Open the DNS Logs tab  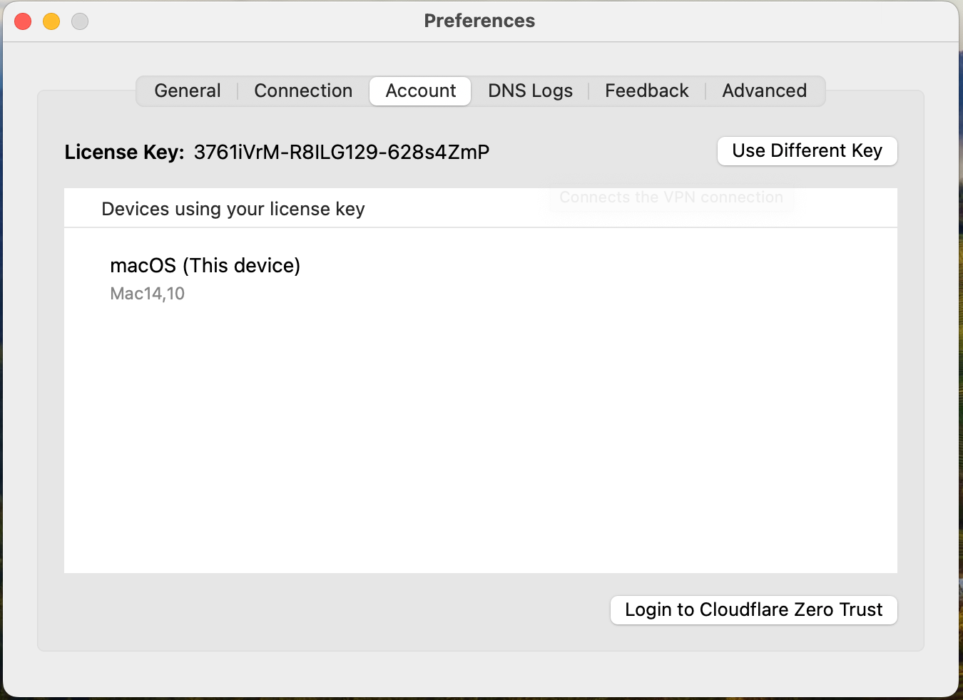click(530, 91)
